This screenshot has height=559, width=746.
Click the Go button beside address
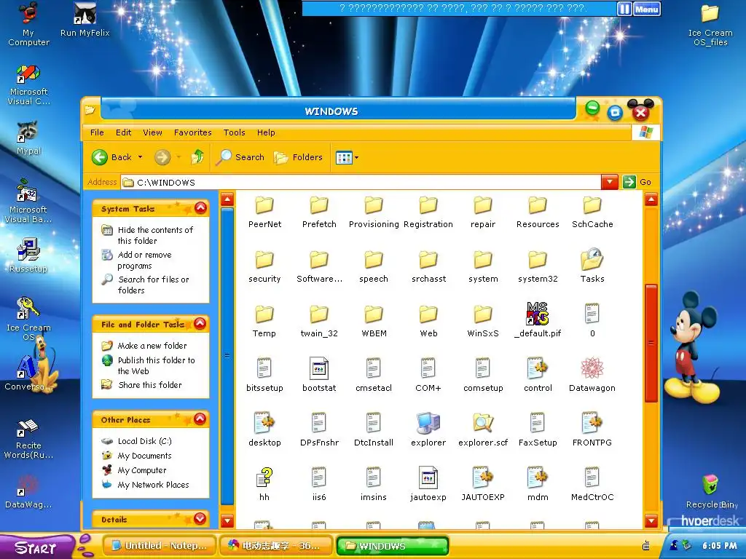click(637, 182)
